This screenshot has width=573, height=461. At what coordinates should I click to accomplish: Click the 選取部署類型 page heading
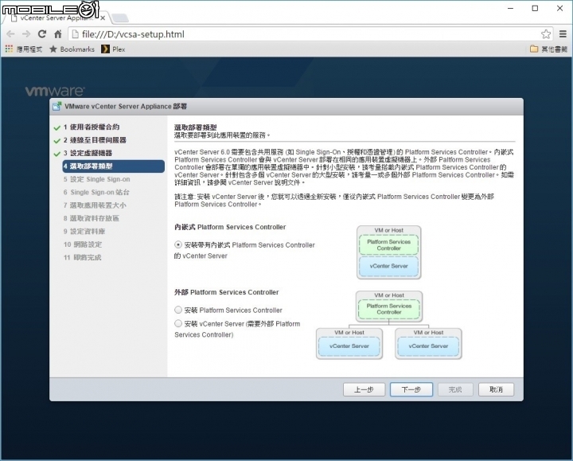click(196, 127)
